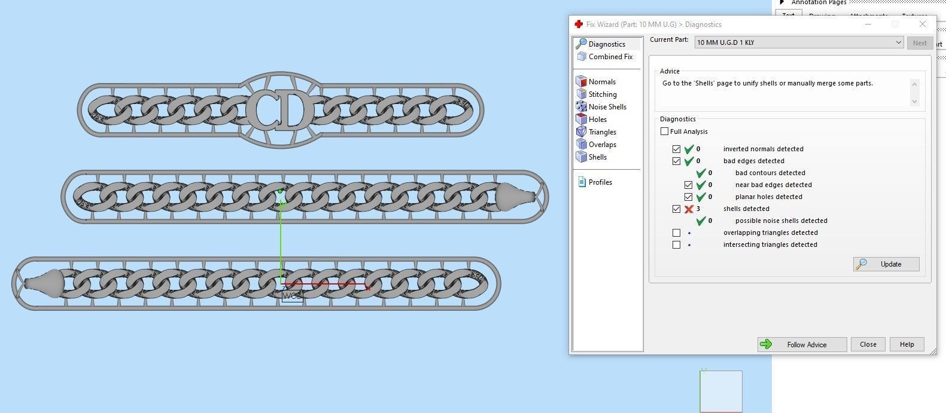946x413 pixels.
Task: Click the Update button
Action: pyautogui.click(x=886, y=264)
